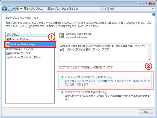Click the OK button
This screenshot has height=118, width=157.
[x=146, y=112]
